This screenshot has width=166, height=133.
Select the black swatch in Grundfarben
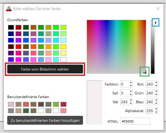(x=11, y=27)
